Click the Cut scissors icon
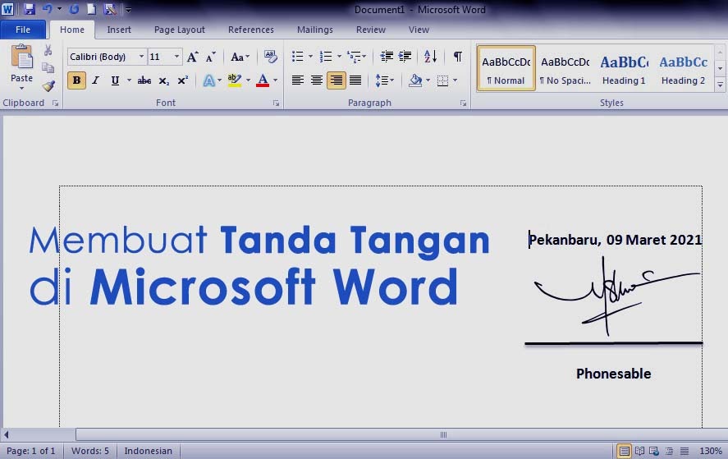The image size is (728, 459). (48, 50)
